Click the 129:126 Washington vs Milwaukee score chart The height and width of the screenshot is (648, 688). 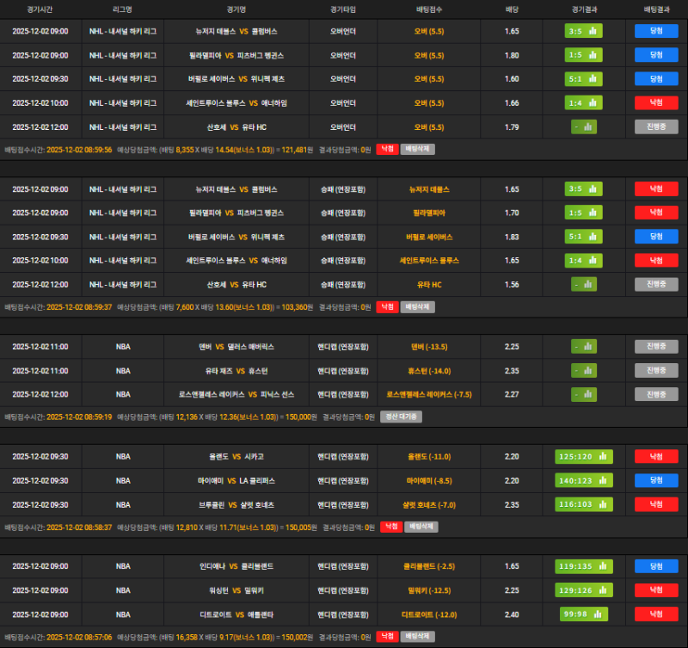point(584,590)
